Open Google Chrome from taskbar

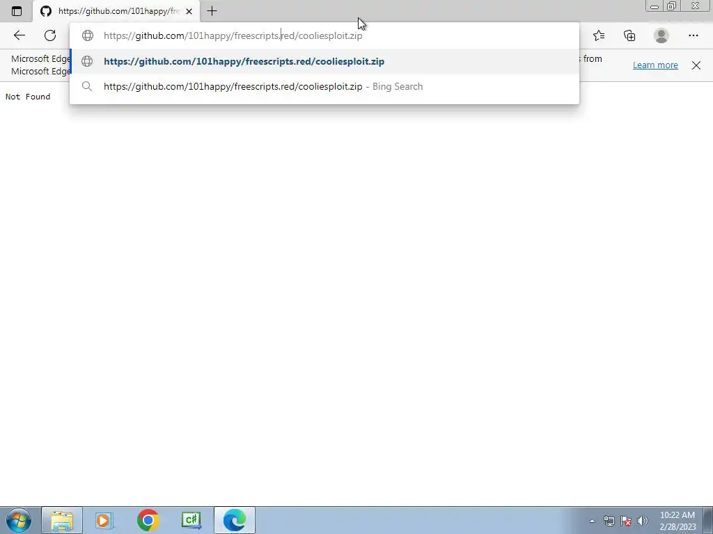click(148, 520)
